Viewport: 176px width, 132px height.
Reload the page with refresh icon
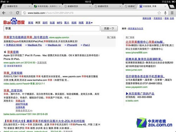tap(18, 13)
